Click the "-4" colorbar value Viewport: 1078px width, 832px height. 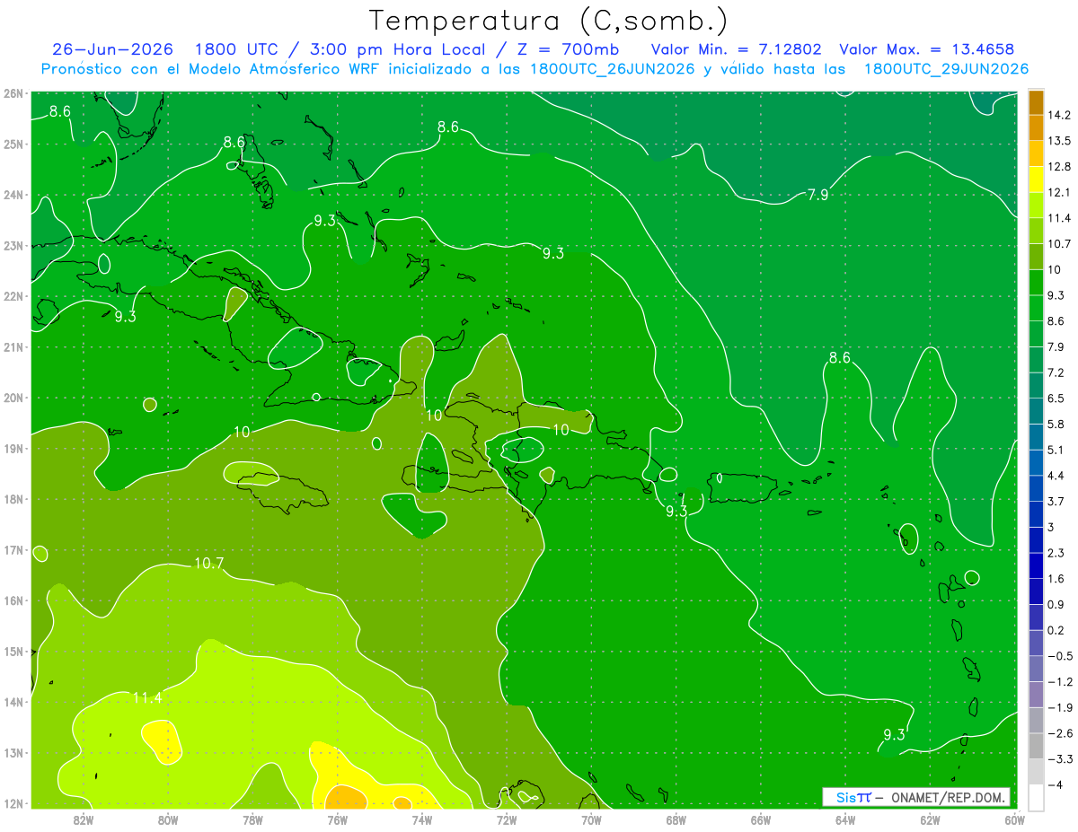(x=1054, y=785)
